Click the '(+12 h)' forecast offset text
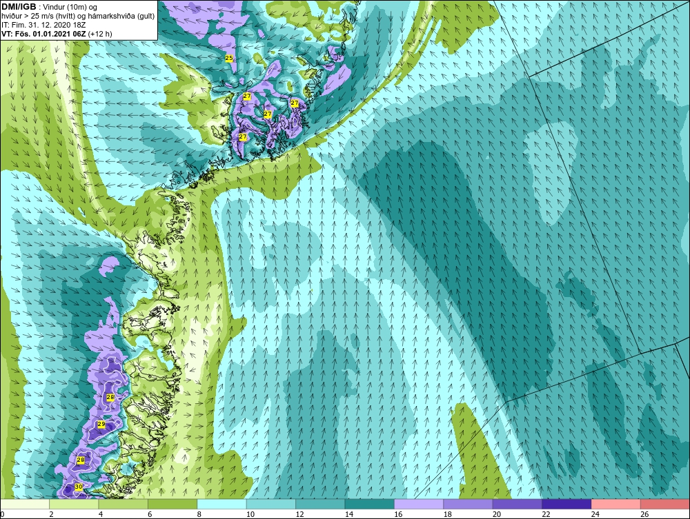Viewport: 690px width, 519px height. pos(100,34)
